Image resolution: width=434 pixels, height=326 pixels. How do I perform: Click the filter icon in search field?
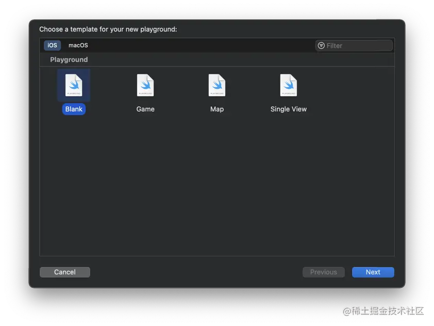pos(321,45)
